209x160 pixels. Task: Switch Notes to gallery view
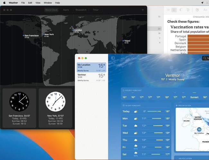point(174,10)
